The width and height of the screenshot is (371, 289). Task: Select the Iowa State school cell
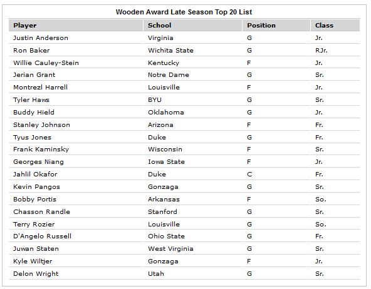click(166, 162)
